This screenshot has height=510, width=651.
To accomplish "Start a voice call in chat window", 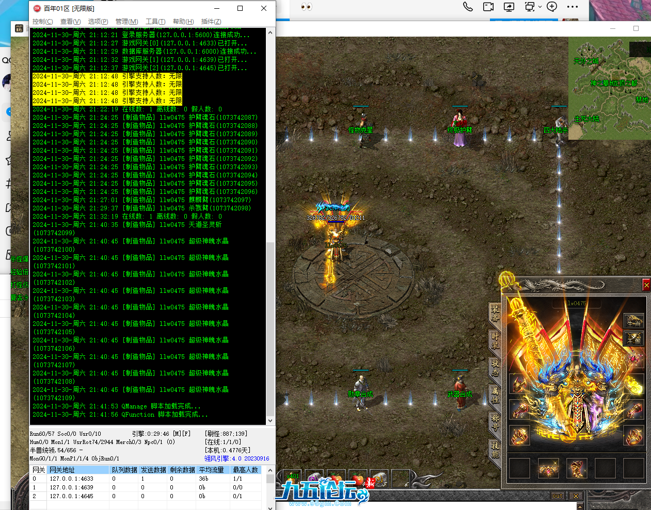I will [x=468, y=7].
